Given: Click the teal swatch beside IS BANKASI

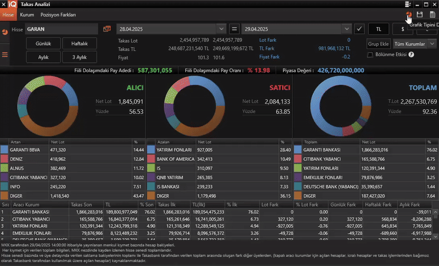Looking at the screenshot, I should (x=151, y=187).
